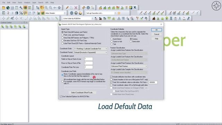Click Coordinate Pairs Per Line field
222x125 pixels.
(88, 67)
